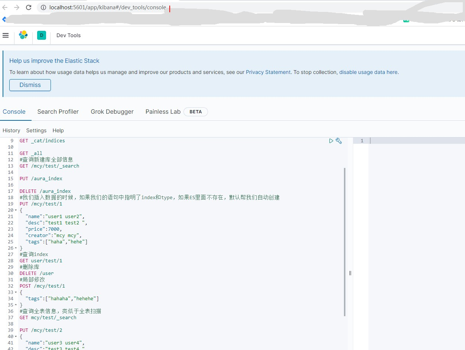Click the line PUT /mcy/test/2

coord(41,330)
